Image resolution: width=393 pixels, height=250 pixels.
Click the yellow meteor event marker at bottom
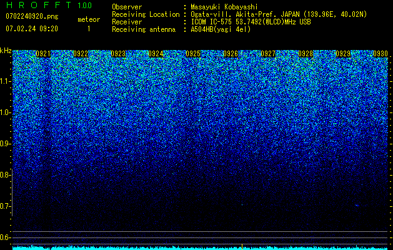pyautogui.click(x=242, y=247)
